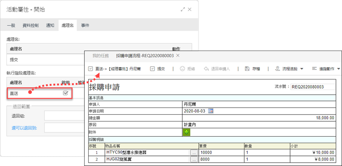Image resolution: width=342 pixels, height=166 pixels.
Task: Click the ... lookup button for HJG02旋風翼
Action: tap(194, 160)
